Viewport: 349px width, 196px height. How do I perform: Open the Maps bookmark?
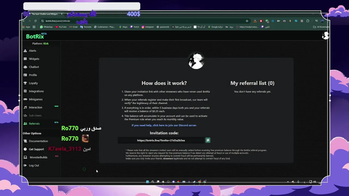(x=123, y=27)
